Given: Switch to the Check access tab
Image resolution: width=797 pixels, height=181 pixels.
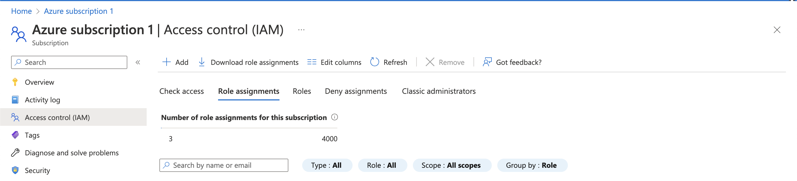Looking at the screenshot, I should coord(181,91).
